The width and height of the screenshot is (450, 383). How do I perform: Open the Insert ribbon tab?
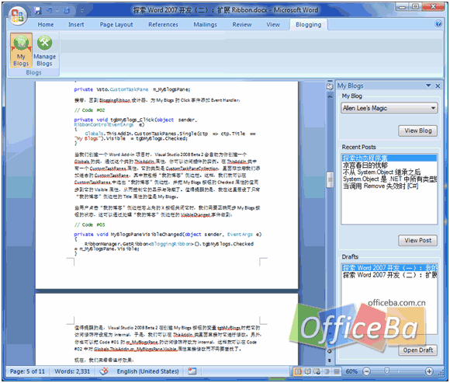point(76,25)
